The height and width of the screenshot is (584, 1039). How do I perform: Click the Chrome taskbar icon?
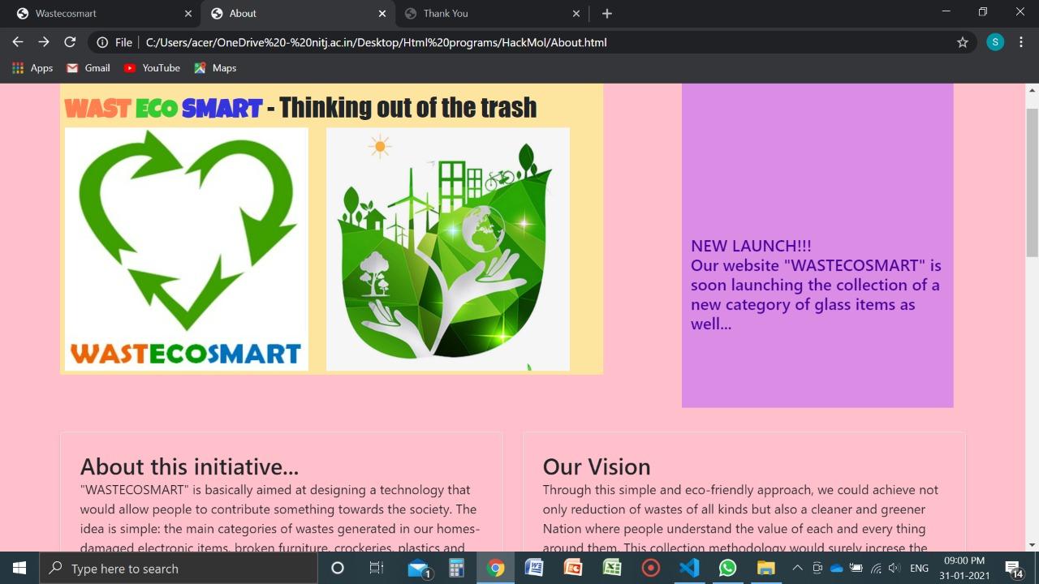click(x=495, y=568)
